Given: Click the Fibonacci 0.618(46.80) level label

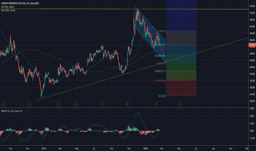Looking at the screenshot, I should (160, 56).
